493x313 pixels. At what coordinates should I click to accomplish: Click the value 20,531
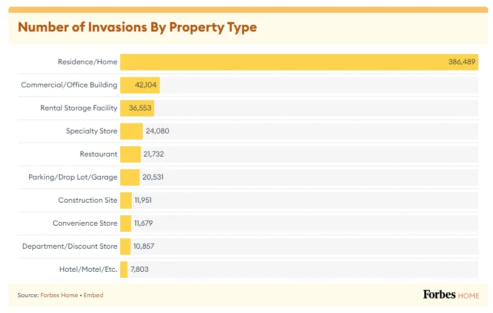[x=153, y=177]
